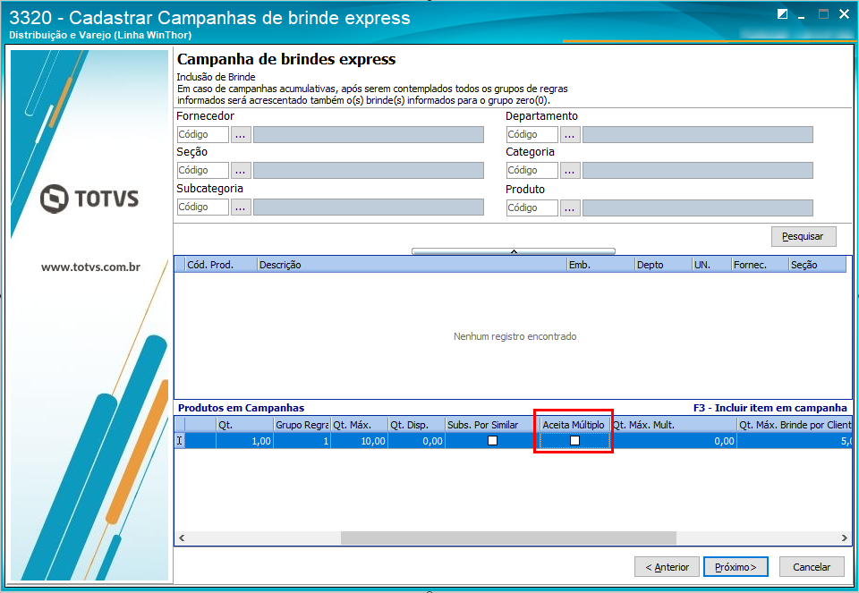859x593 pixels.
Task: Click Qt. column header in campaign grid
Action: click(245, 425)
